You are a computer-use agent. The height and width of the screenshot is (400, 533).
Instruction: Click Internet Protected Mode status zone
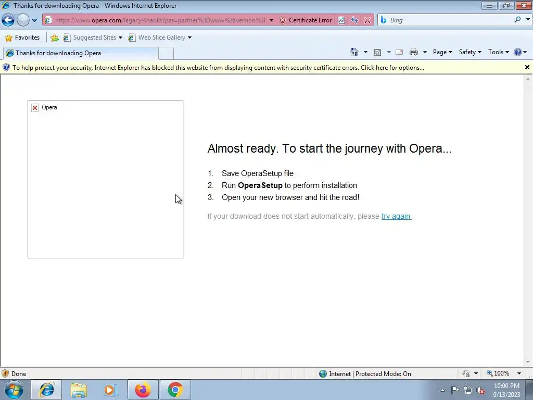tap(365, 374)
